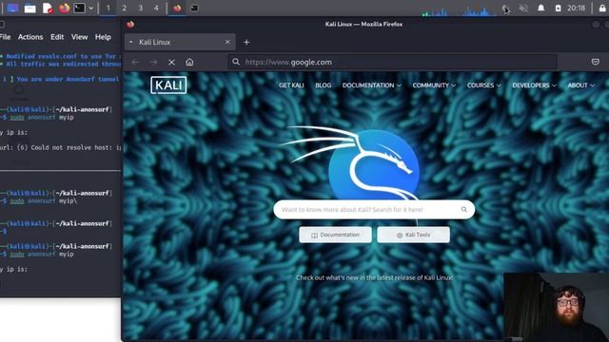
Task: Select terminal window button in the taskbar
Action: click(x=194, y=9)
